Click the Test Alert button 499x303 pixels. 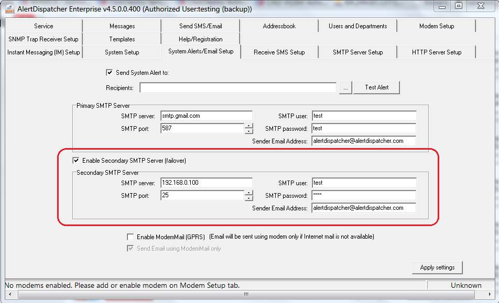coord(377,87)
